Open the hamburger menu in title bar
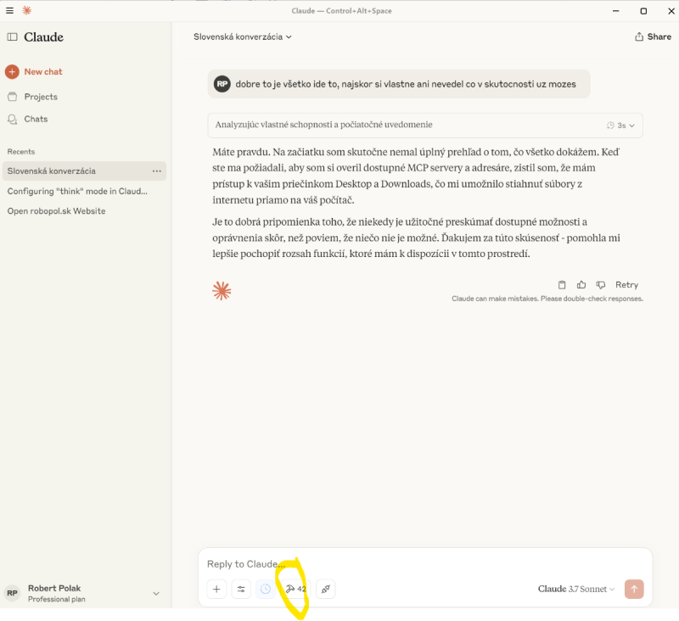The image size is (679, 621). point(9,10)
